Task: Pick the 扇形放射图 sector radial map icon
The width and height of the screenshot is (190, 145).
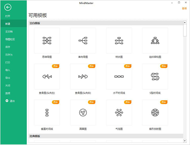Action: [x=155, y=112]
